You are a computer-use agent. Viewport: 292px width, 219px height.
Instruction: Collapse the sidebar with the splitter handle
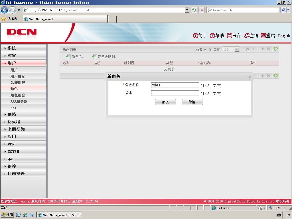[47, 76]
